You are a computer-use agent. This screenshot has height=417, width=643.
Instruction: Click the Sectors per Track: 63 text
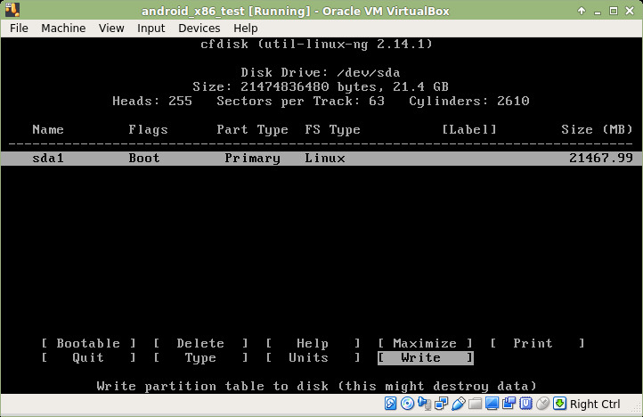pos(301,101)
